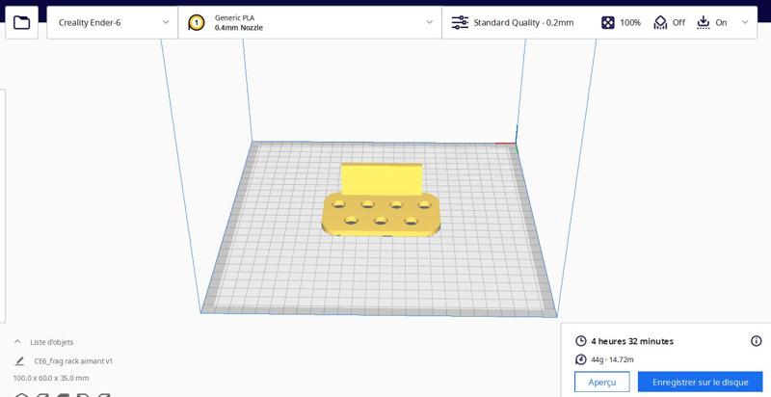Click the 100% infill value

tap(630, 22)
